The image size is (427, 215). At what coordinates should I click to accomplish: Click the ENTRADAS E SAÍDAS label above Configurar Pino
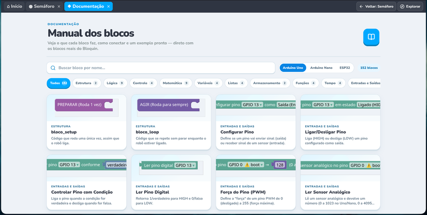point(238,127)
